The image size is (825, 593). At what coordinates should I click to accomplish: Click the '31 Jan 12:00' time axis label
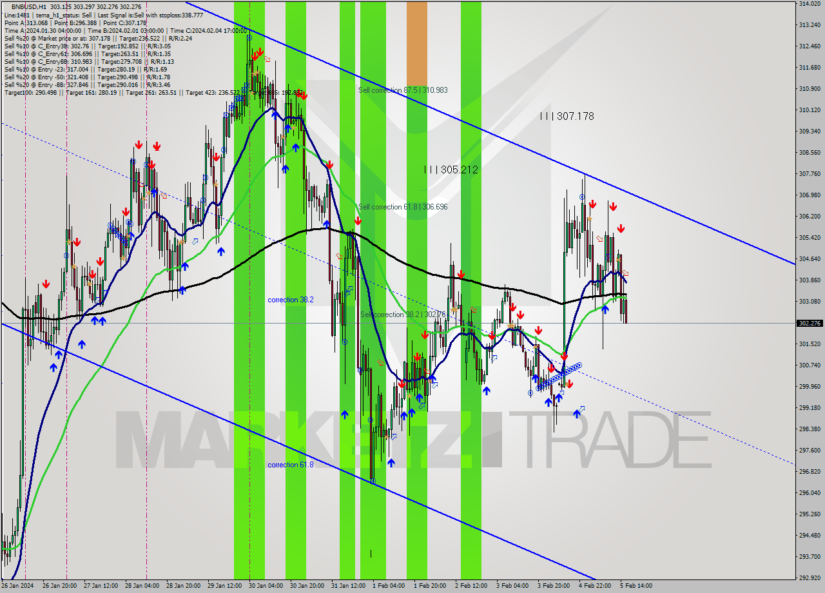(348, 586)
